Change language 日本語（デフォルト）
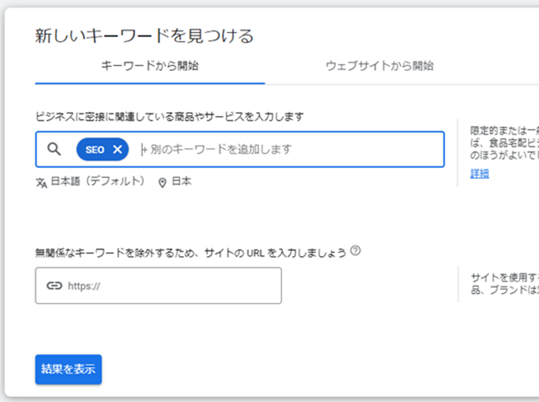This screenshot has height=402, width=539. [97, 181]
